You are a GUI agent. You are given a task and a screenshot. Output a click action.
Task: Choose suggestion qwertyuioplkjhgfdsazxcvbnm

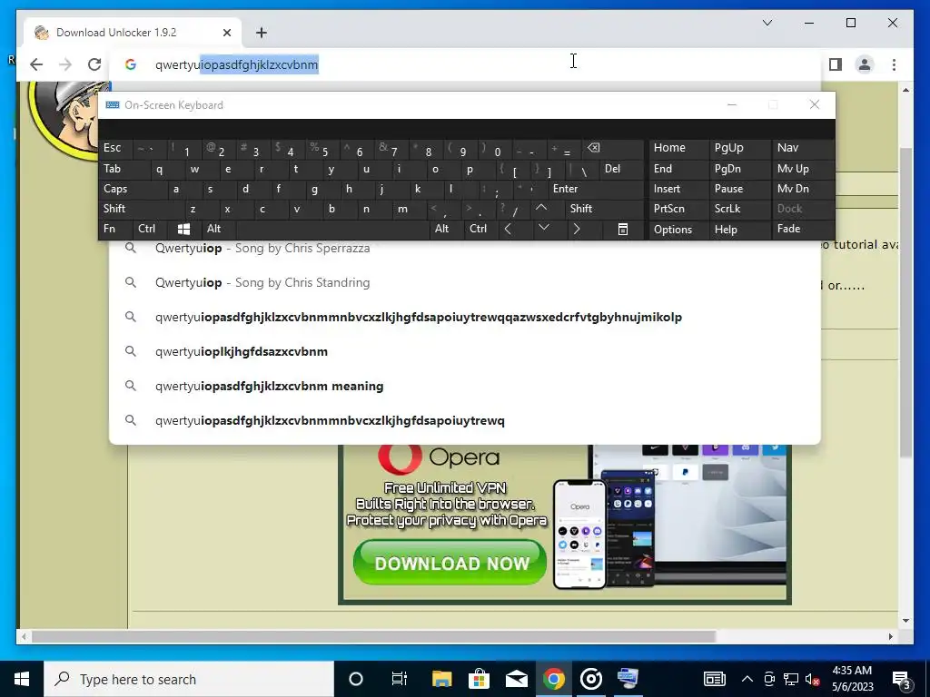465,351
